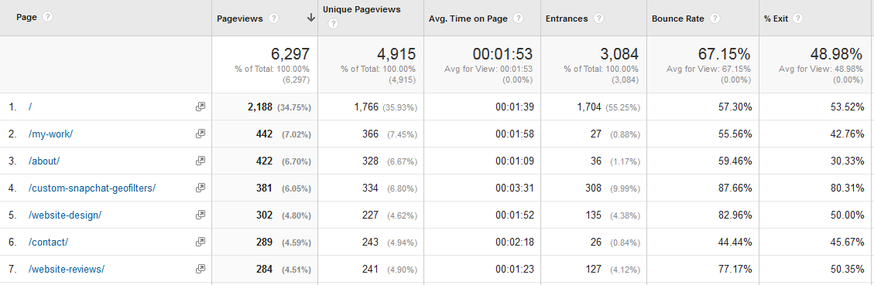
Task: Sort by the Bounce Rate column header
Action: tap(678, 19)
